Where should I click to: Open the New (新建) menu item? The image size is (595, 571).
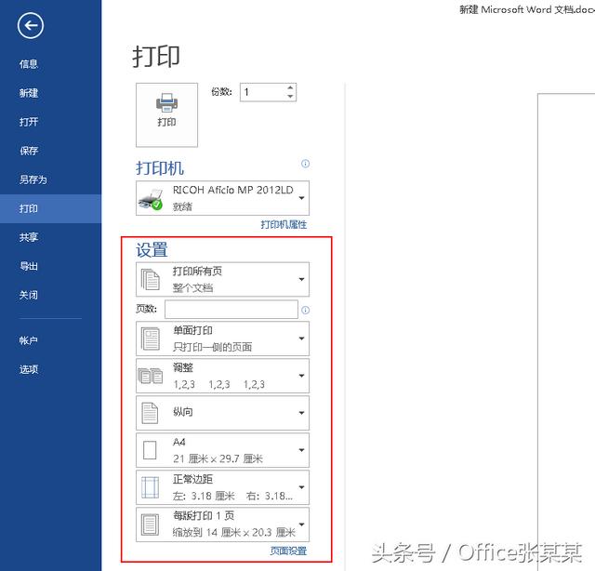click(x=29, y=93)
